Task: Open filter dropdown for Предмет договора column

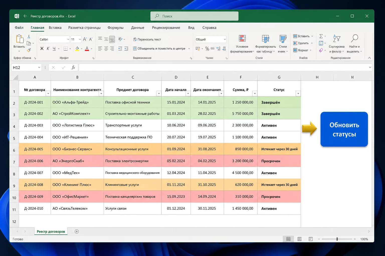Action: point(159,93)
